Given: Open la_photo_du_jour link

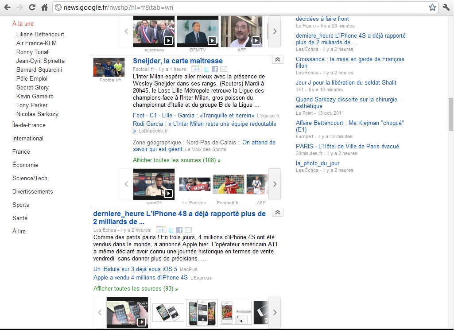Looking at the screenshot, I should click(x=317, y=163).
